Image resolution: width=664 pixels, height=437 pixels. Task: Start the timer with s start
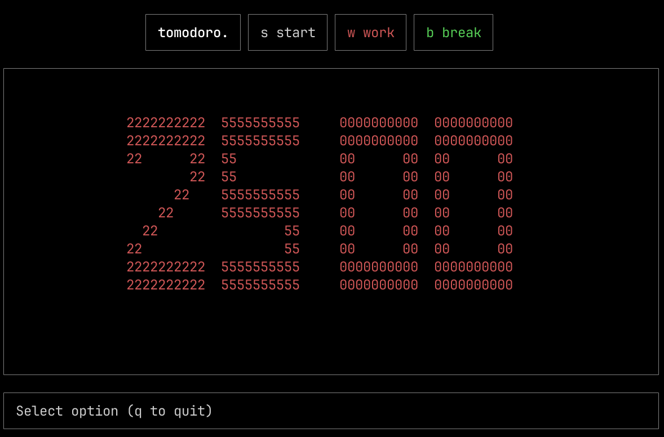tap(287, 33)
